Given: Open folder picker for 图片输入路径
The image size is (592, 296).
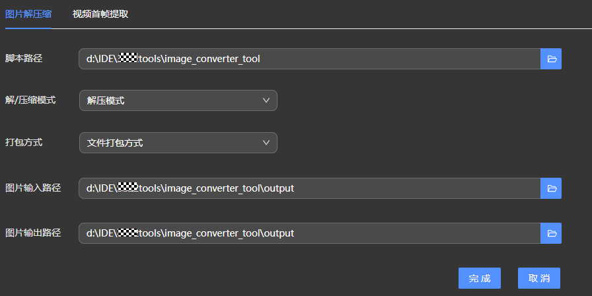Looking at the screenshot, I should [x=551, y=188].
